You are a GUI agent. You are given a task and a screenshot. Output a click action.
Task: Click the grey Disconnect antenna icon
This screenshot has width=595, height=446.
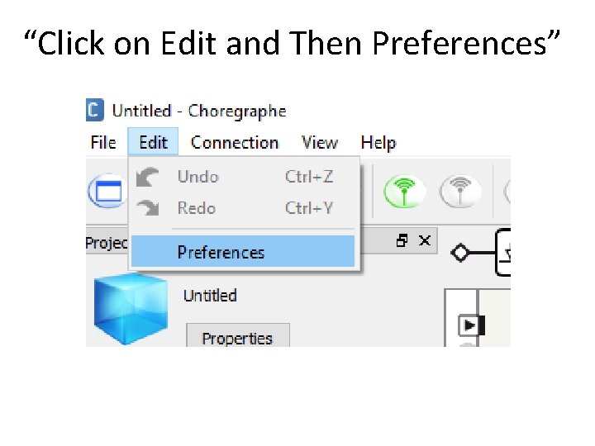pos(460,191)
